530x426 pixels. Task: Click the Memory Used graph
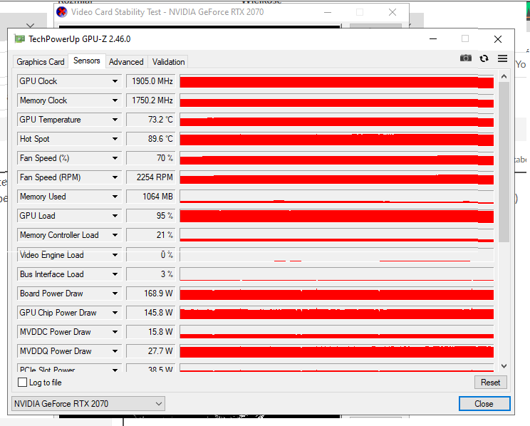(337, 197)
